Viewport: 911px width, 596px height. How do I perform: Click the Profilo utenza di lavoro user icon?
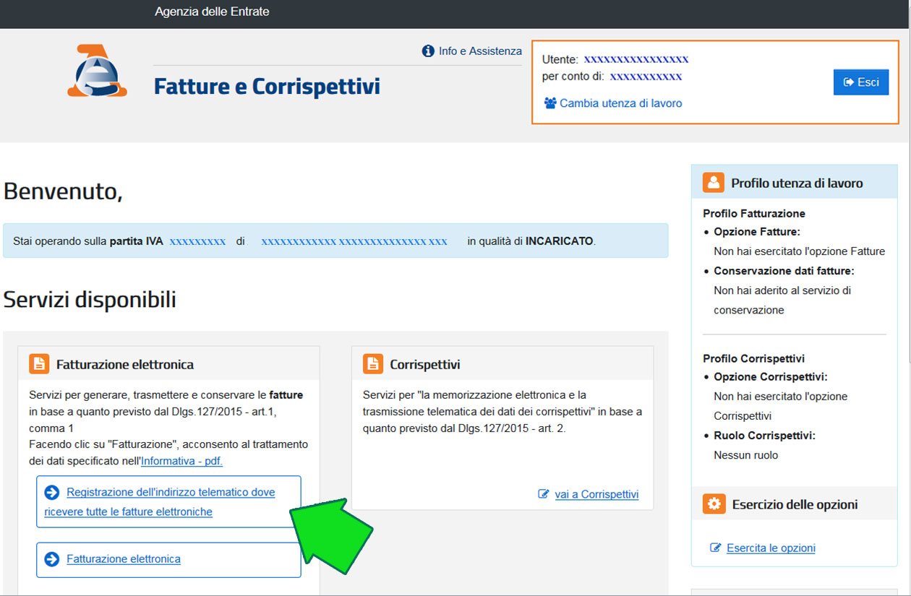tap(714, 183)
